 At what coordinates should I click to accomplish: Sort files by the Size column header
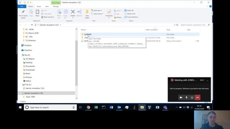tap(189, 30)
